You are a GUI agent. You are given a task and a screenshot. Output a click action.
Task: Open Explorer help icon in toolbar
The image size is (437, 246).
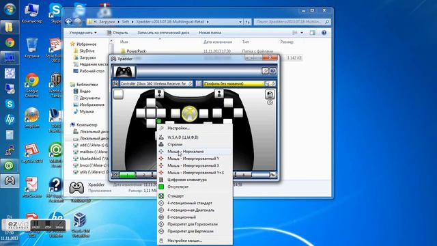pos(324,33)
